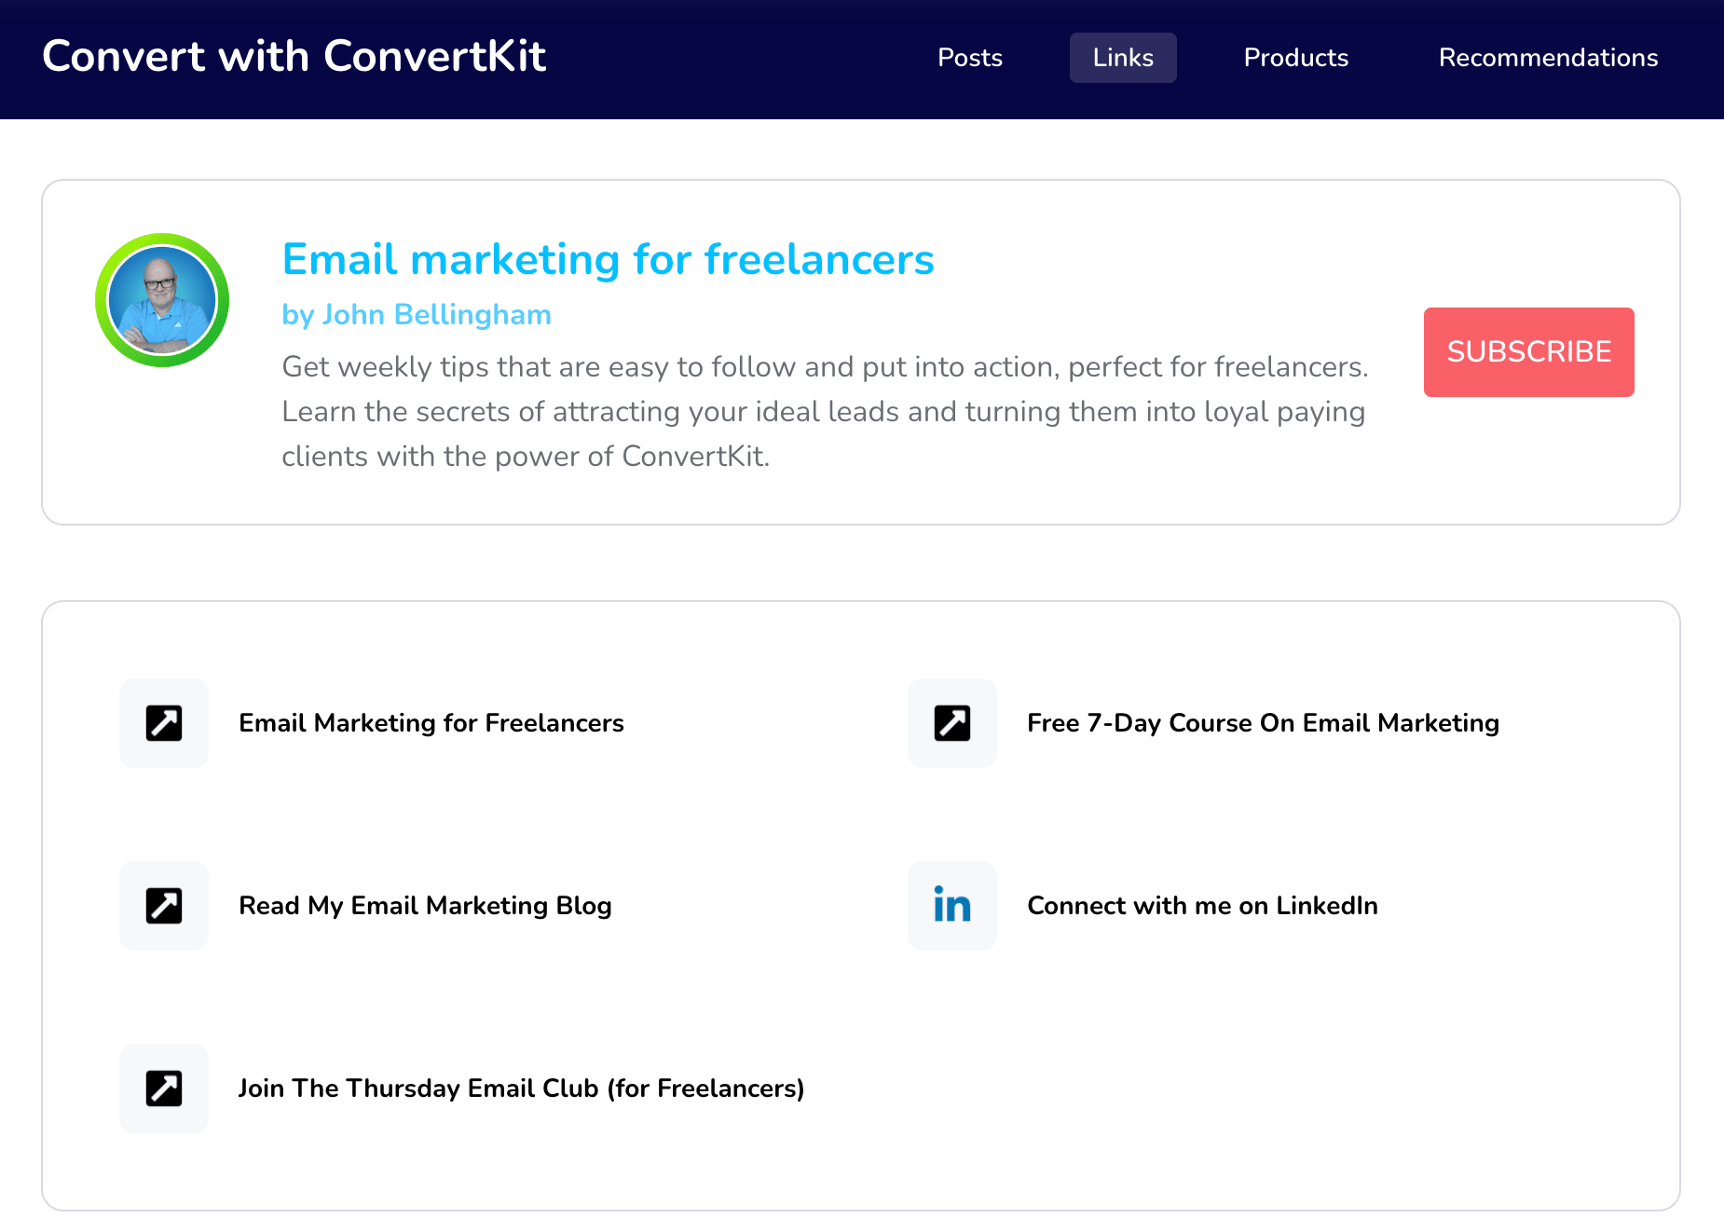
Task: Click John Bellingham's profile photo
Action: point(162,300)
